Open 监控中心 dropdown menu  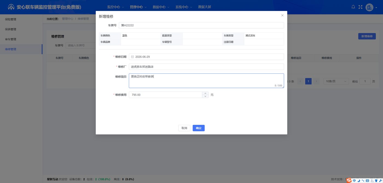click(115, 7)
